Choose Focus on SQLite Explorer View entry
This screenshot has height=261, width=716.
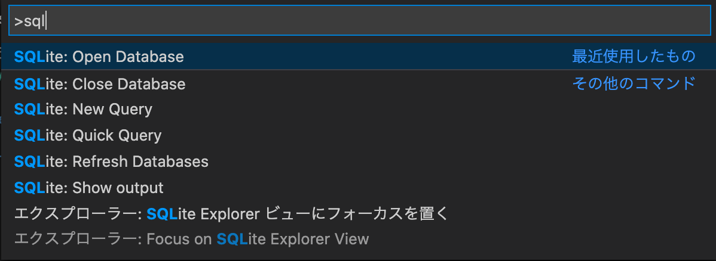click(358, 239)
